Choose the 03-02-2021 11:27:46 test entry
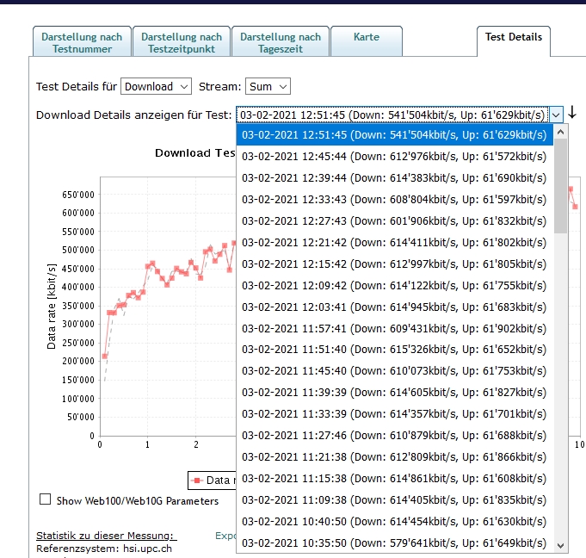Screen dimensions: 586x558 393,435
